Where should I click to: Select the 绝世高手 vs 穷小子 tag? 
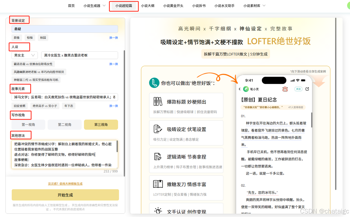click(45, 106)
